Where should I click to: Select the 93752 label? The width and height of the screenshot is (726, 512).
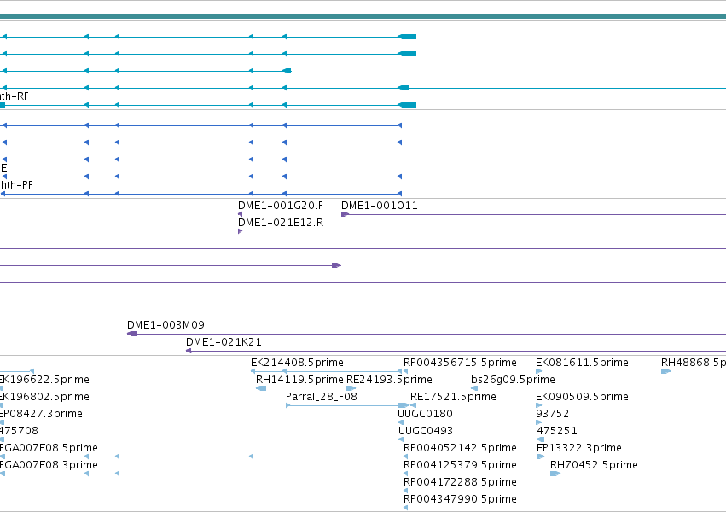coord(552,414)
